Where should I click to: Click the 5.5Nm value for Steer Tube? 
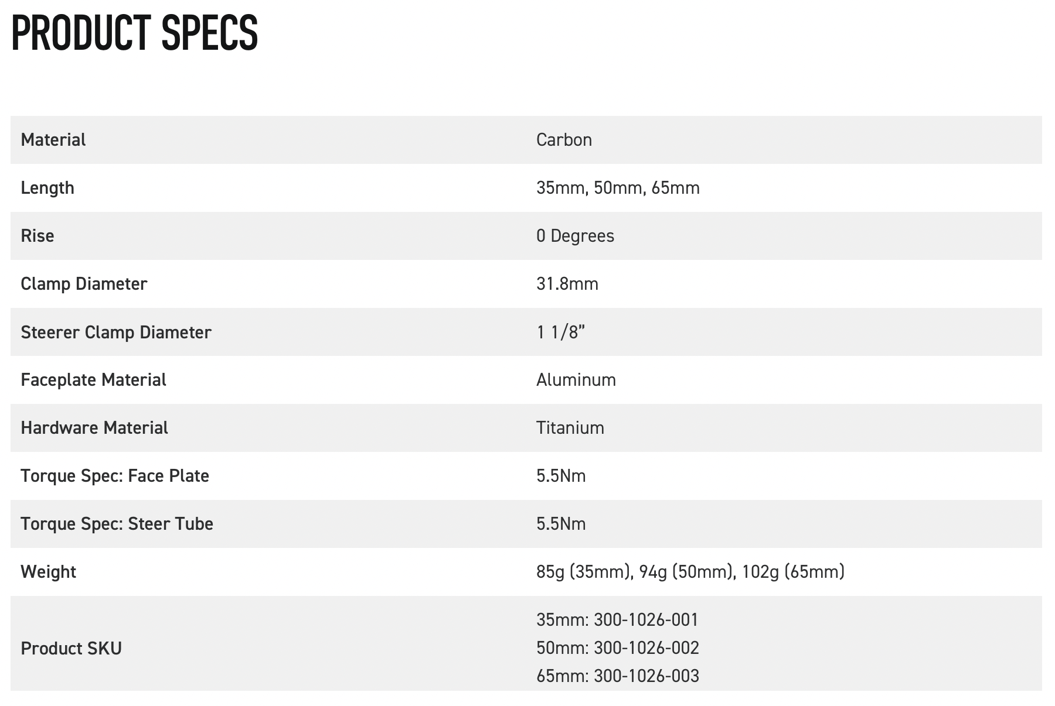tap(561, 523)
